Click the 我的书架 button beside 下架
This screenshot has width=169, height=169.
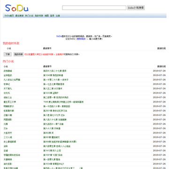[x=18, y=54]
